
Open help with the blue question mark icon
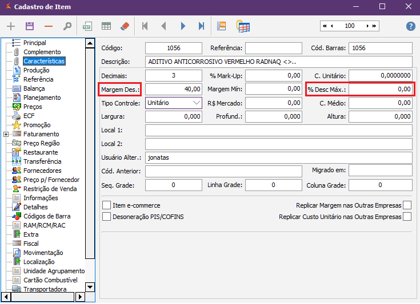tap(410, 26)
